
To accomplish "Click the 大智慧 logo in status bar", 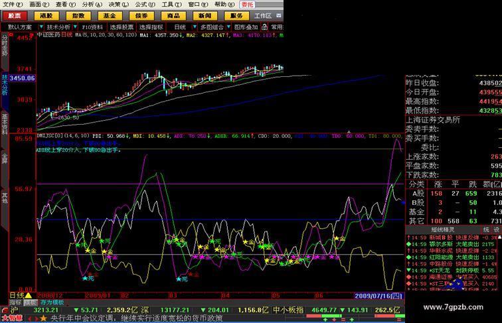I will coord(12,318).
